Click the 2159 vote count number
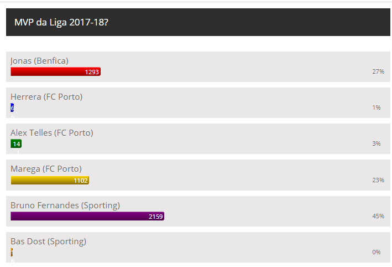The image size is (392, 267). [155, 217]
